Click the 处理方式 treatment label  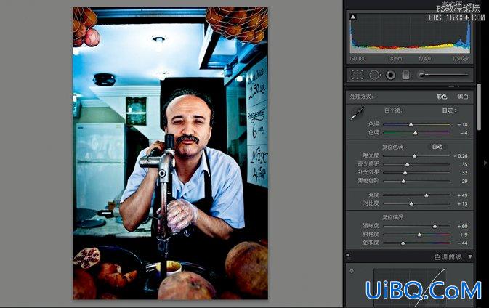point(361,97)
